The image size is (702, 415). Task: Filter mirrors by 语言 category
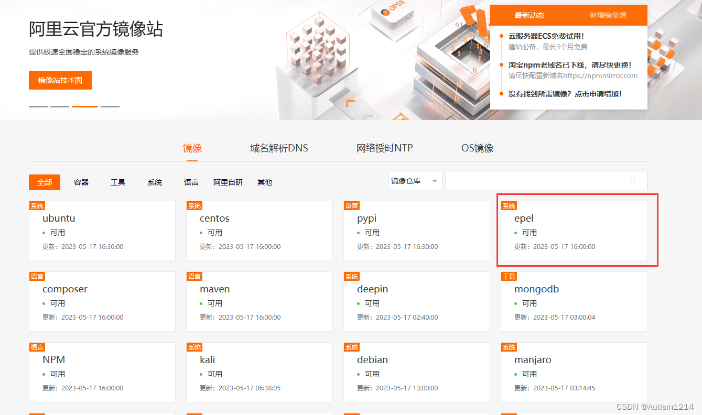click(191, 182)
